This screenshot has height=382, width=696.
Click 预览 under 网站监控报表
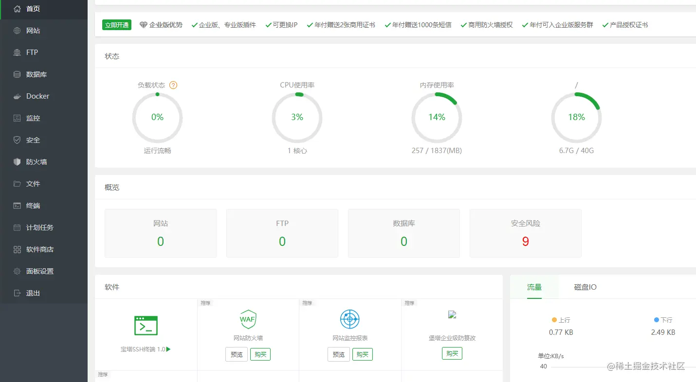[x=339, y=354]
